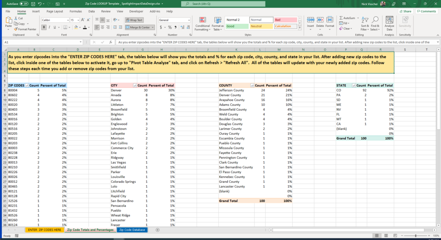441x240 pixels.
Task: Click Sort & Filter icon
Action: [x=365, y=20]
